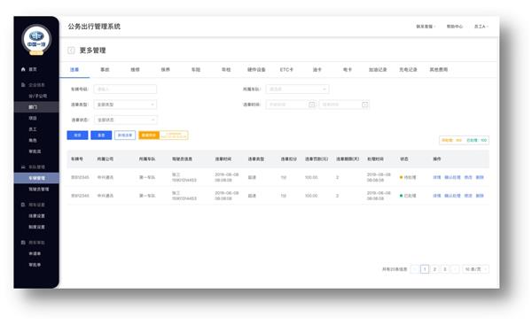This screenshot has height=325, width=532.
Task: Click the template download link beside orange button
Action: tap(174, 135)
